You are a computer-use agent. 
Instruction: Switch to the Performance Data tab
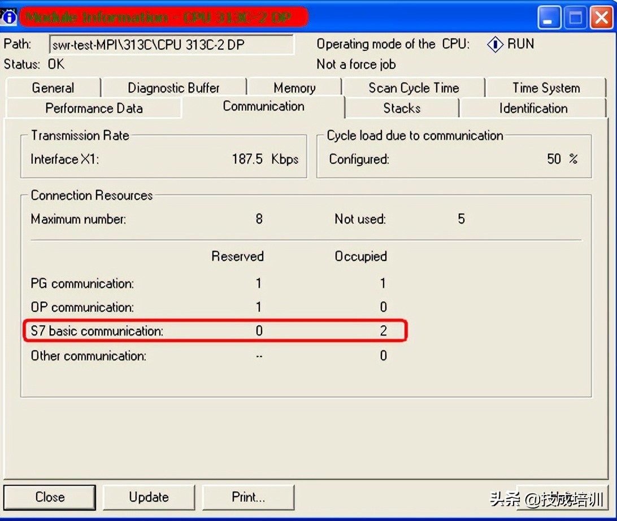(x=94, y=108)
